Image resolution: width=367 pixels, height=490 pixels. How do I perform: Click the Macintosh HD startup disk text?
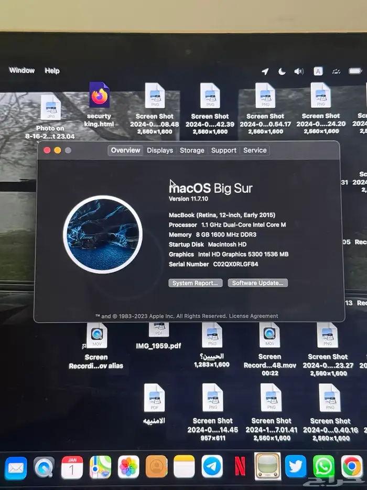coord(227,244)
